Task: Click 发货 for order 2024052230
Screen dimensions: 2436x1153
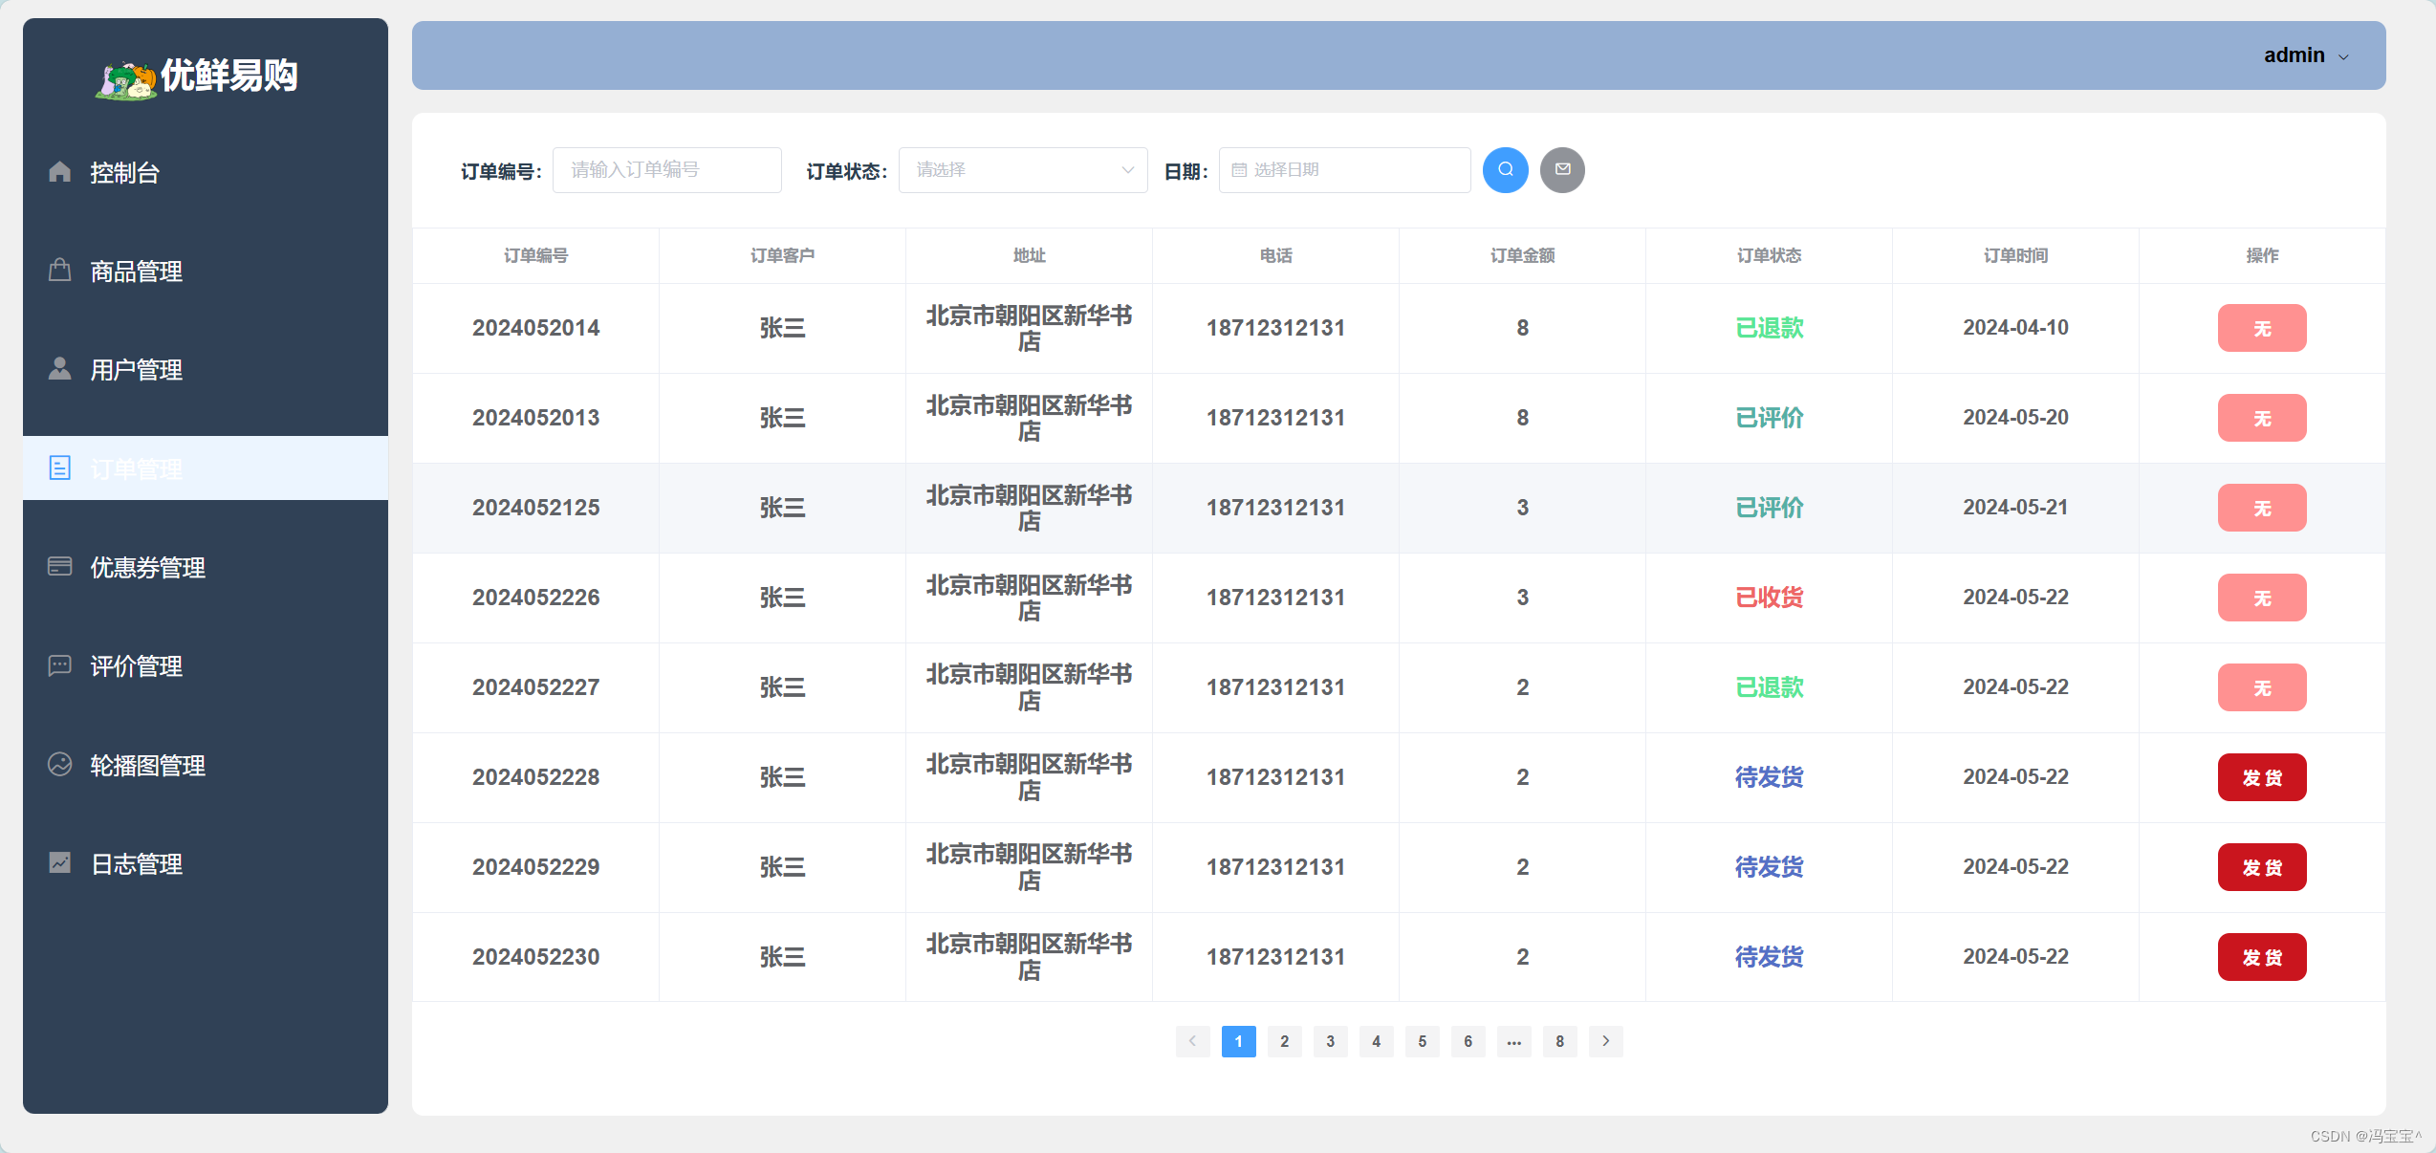Action: [x=2261, y=957]
